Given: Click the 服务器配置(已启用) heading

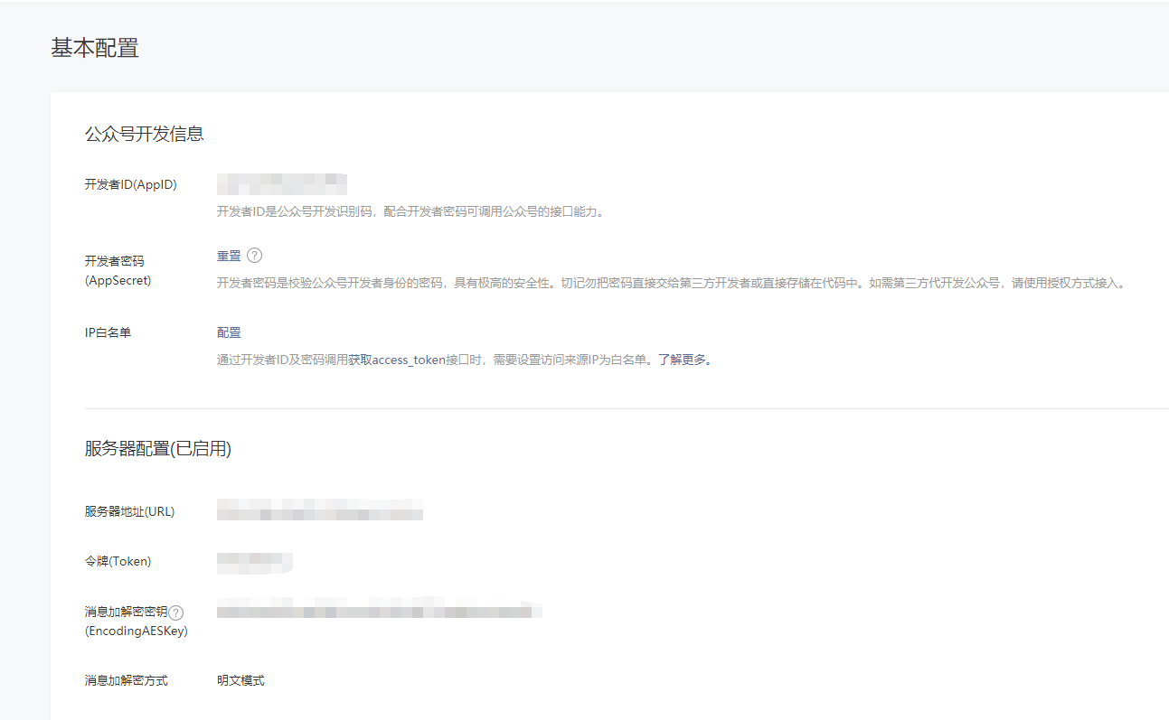Looking at the screenshot, I should click(158, 449).
